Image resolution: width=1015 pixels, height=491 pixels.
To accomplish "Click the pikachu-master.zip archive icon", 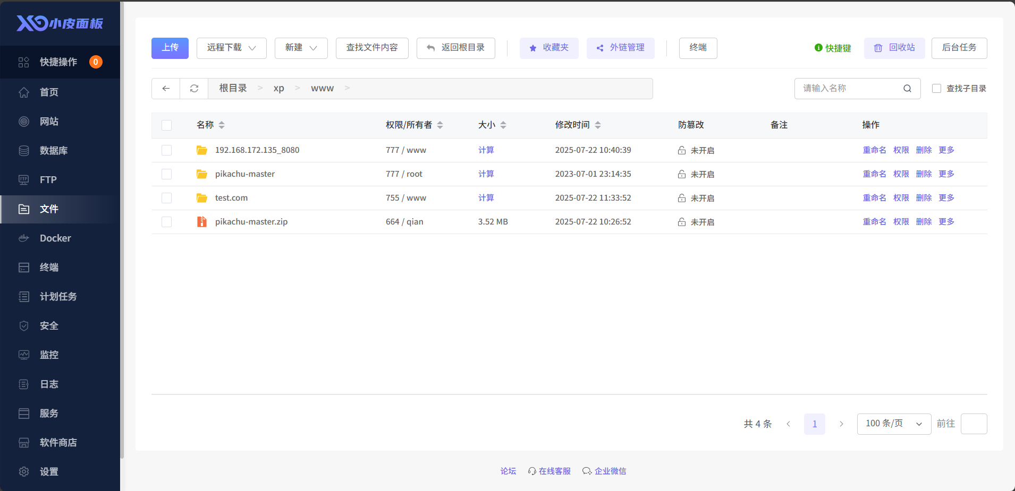I will 202,222.
